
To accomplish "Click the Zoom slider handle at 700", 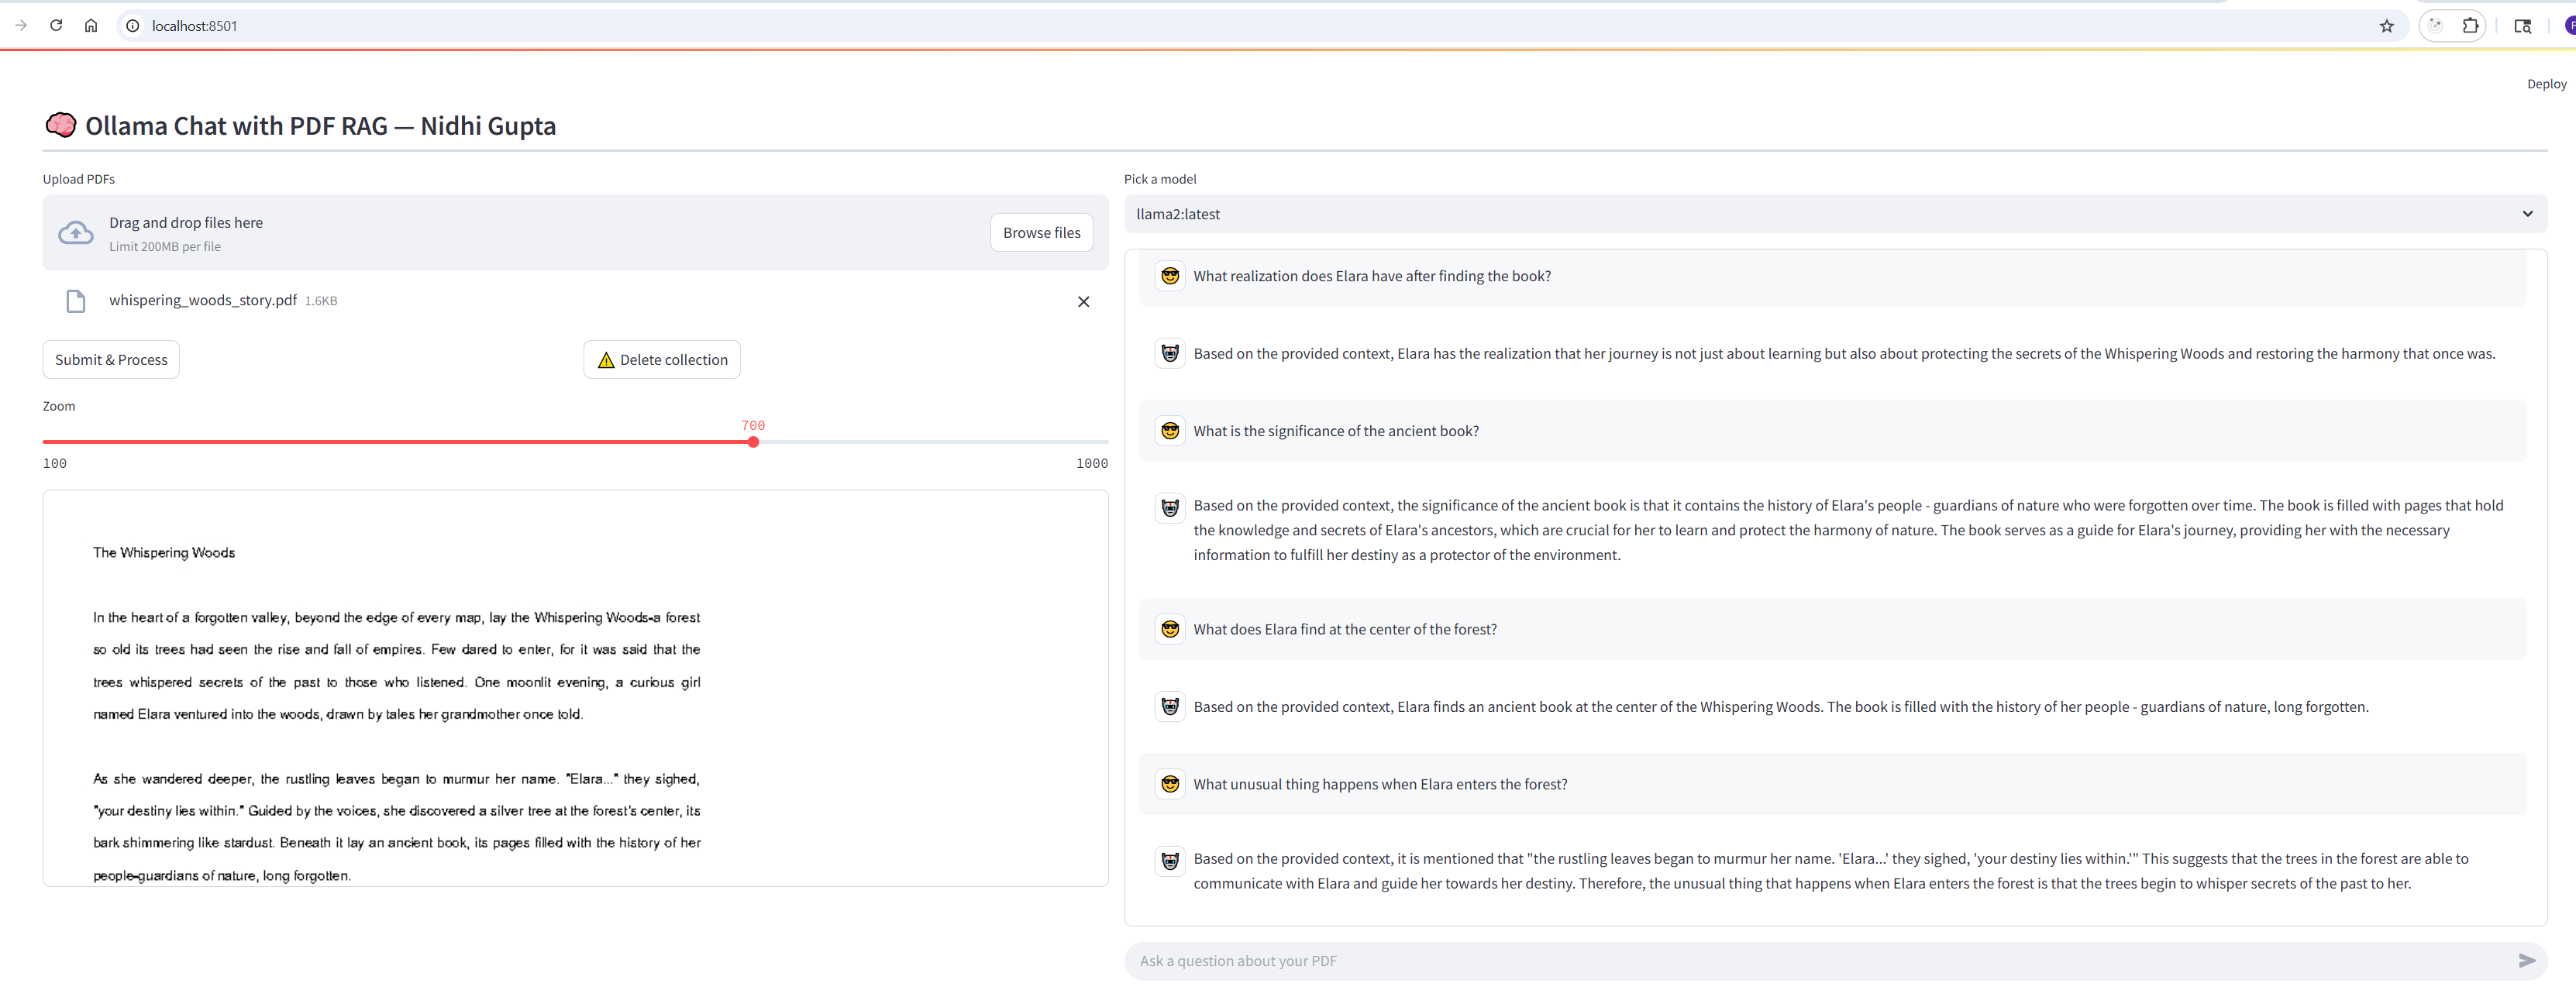I will pos(753,442).
